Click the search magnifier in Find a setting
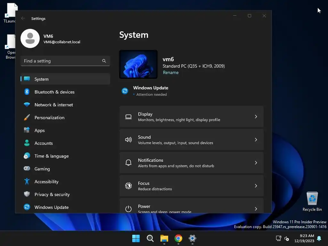This screenshot has height=246, width=328. 104,61
